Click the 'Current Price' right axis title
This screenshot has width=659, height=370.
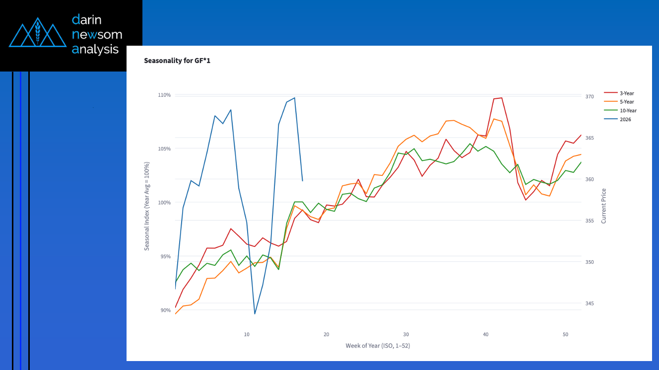[x=604, y=206]
